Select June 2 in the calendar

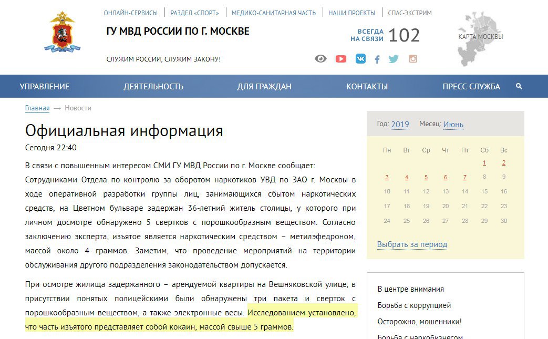point(504,162)
